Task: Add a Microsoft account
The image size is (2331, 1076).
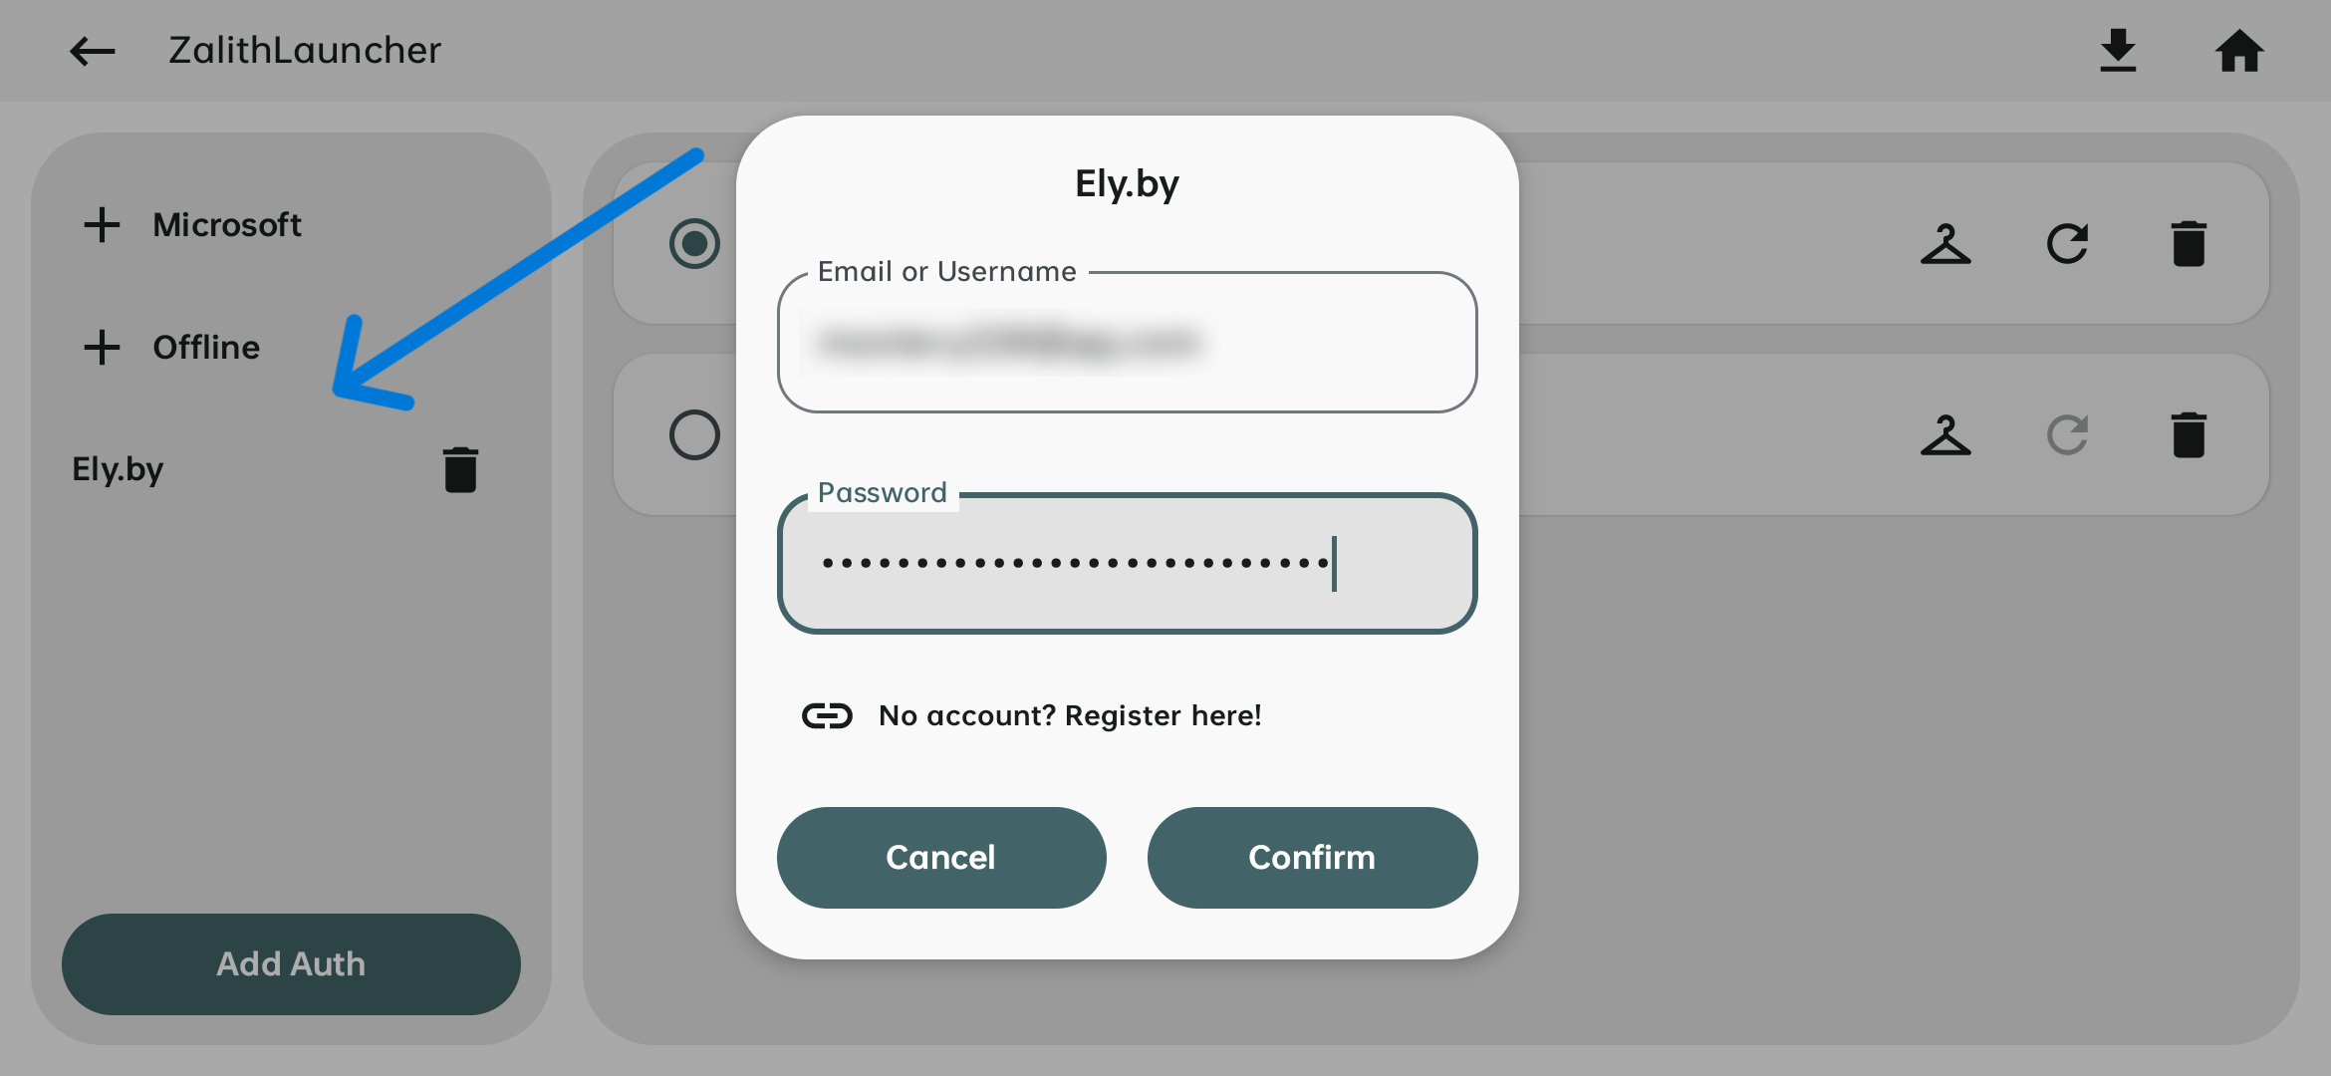Action: tap(192, 225)
